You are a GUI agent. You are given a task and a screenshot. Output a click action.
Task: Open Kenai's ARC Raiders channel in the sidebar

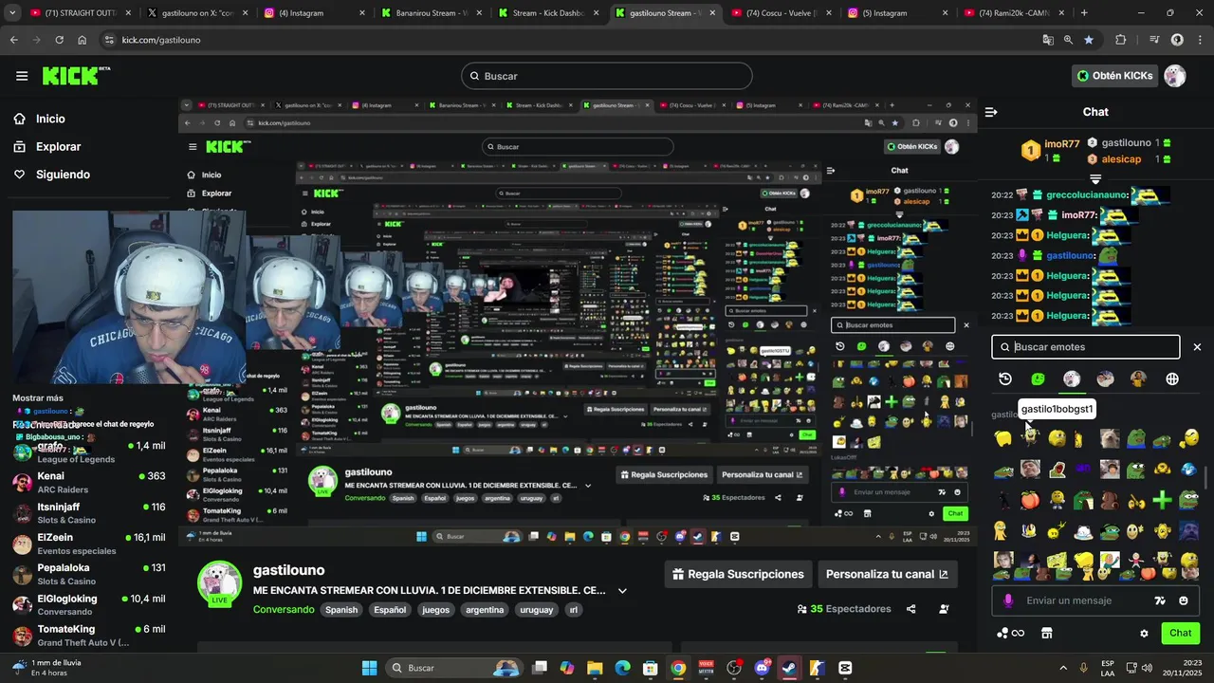(x=89, y=482)
